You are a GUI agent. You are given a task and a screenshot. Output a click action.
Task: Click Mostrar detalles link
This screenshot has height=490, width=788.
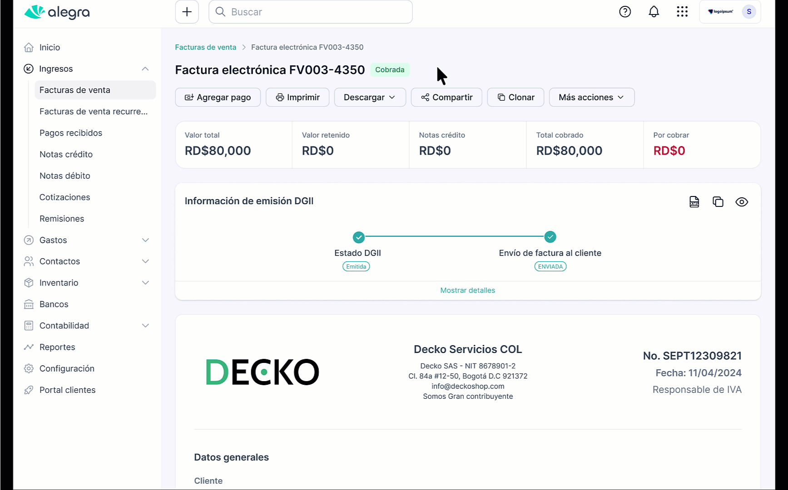pos(468,290)
